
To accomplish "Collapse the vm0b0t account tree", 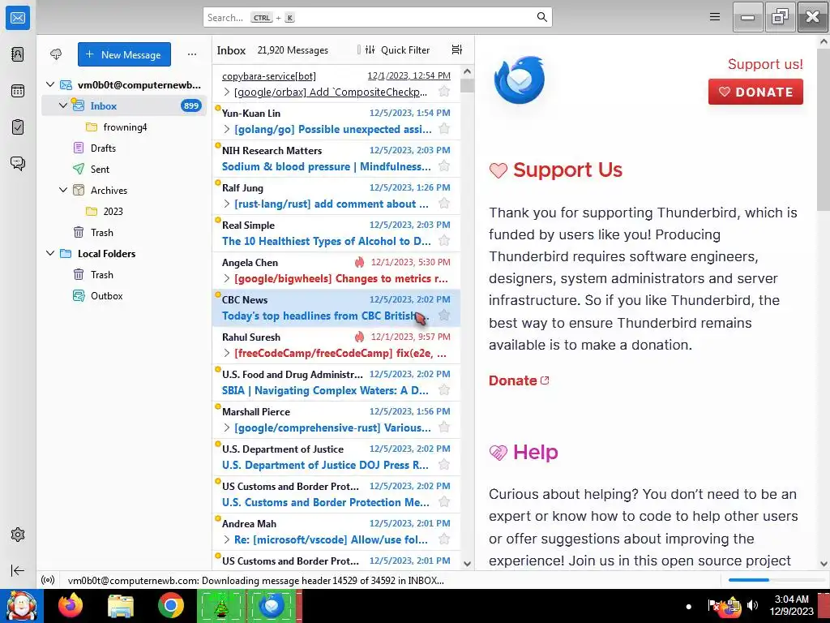I will click(x=50, y=84).
